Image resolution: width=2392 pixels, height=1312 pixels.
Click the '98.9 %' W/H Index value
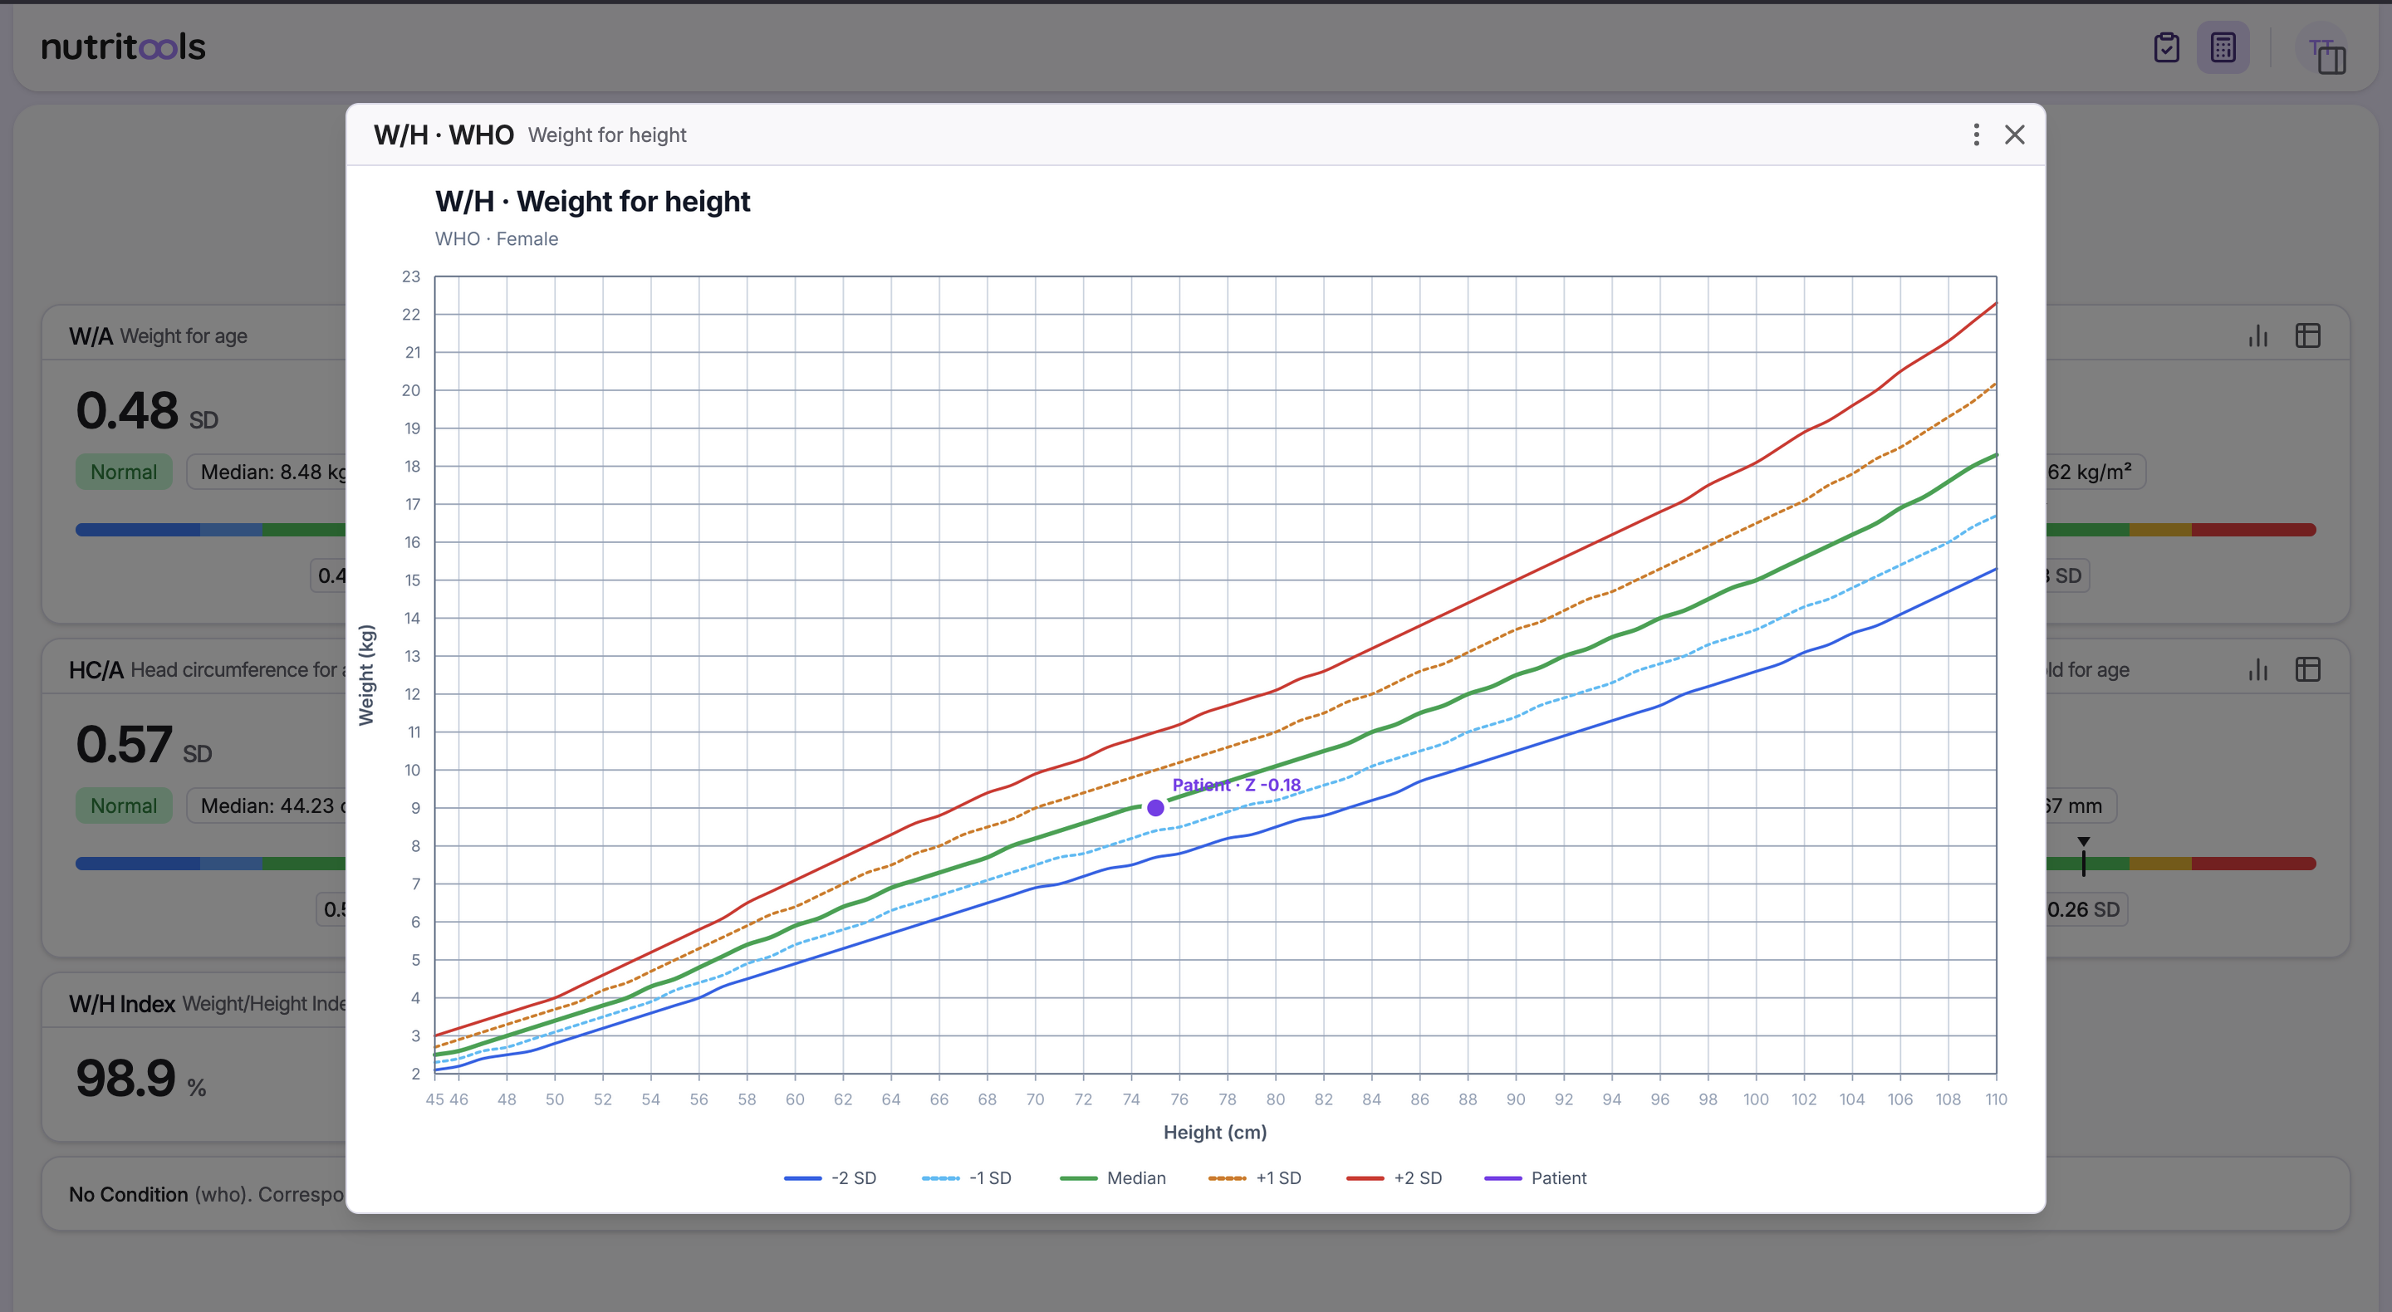click(x=141, y=1079)
